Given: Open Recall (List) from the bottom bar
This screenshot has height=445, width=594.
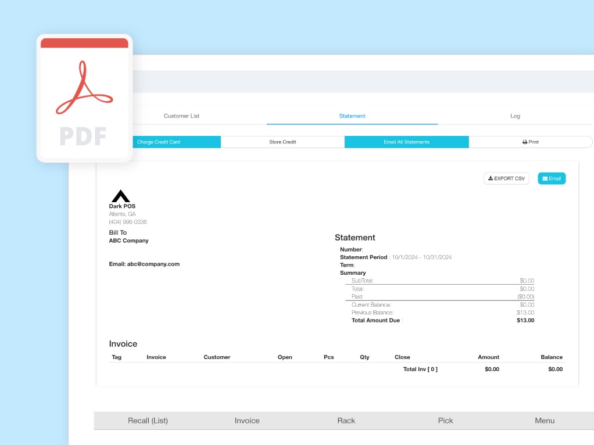Looking at the screenshot, I should pos(148,420).
